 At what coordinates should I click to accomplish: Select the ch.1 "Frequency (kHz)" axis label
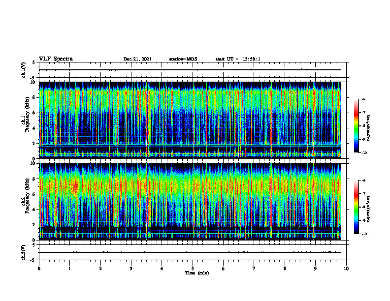click(x=27, y=114)
